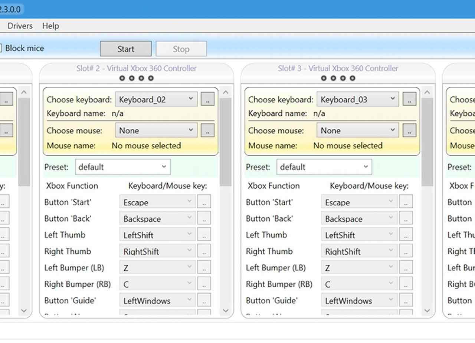Open the Drivers menu
Viewport: 475px width, 343px height.
20,26
